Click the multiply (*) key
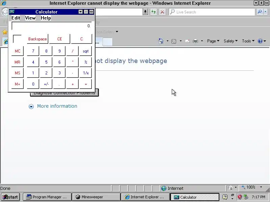Image resolution: width=270 pixels, height=202 pixels. coord(73,62)
